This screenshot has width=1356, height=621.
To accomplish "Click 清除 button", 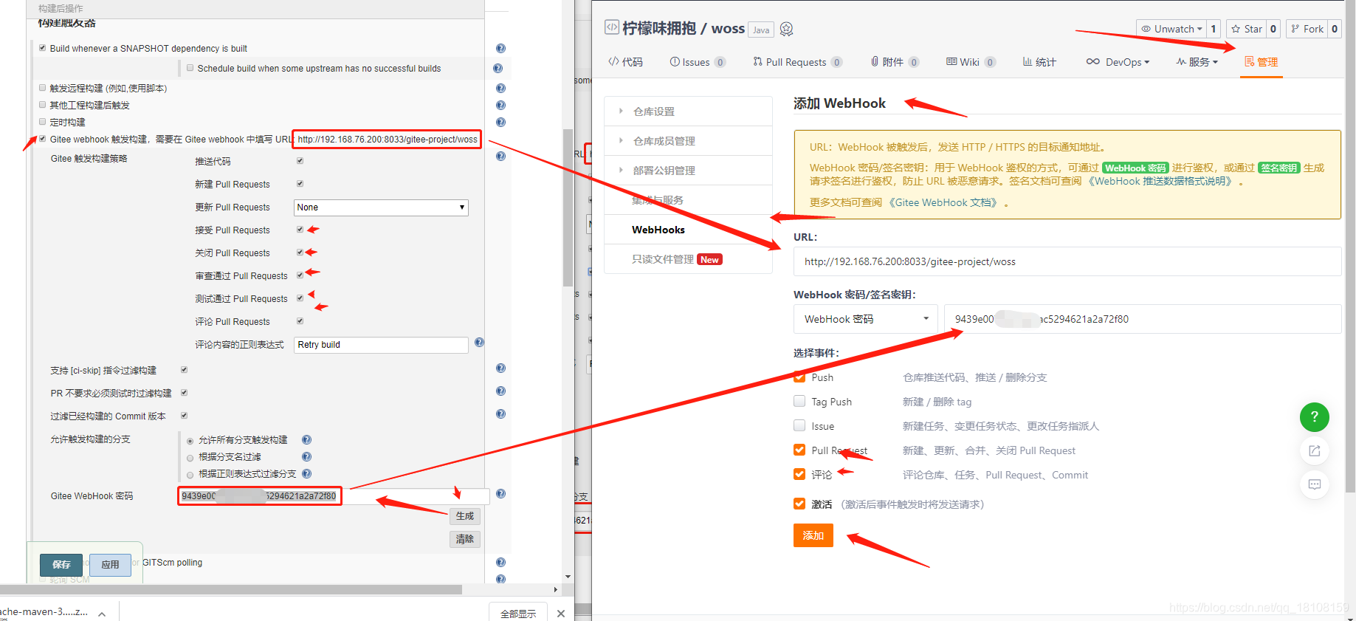I will [x=465, y=539].
